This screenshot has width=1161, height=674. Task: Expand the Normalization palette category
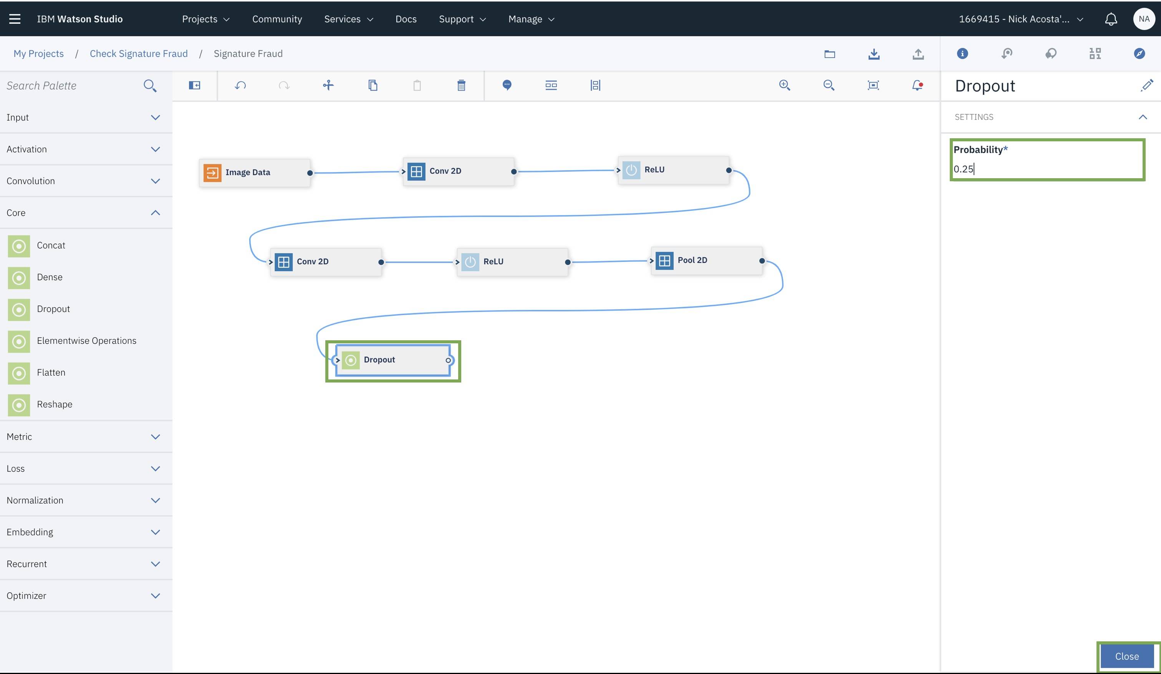[x=86, y=500]
